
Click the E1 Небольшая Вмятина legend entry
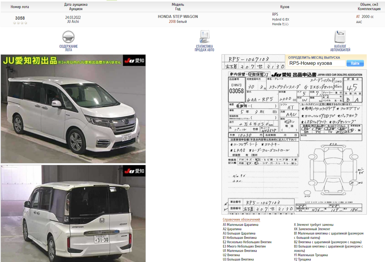coord(239,238)
